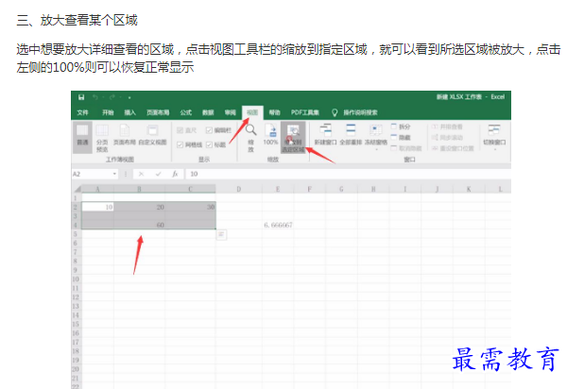
Task: Click 取消隐藏 unhide window option
Action: coord(406,148)
